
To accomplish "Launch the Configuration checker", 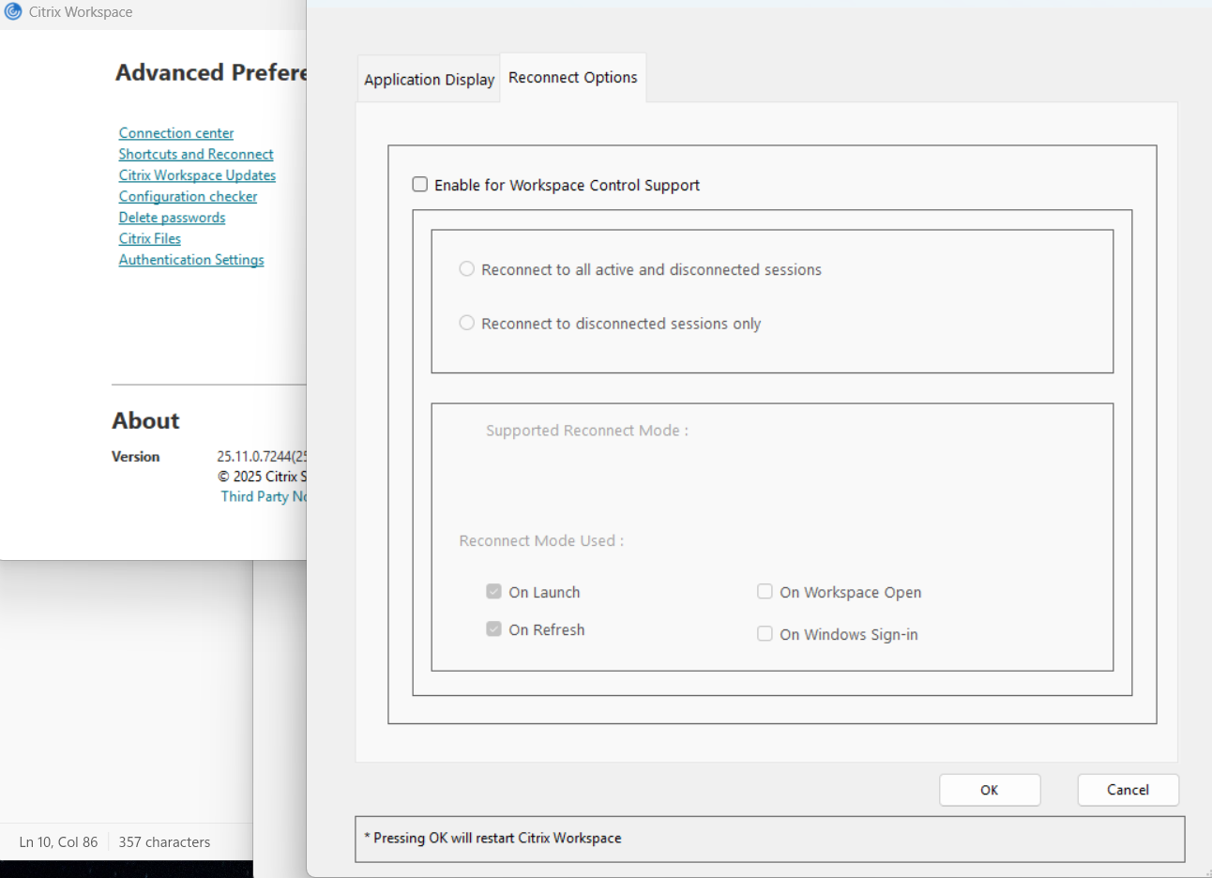I will tap(188, 196).
